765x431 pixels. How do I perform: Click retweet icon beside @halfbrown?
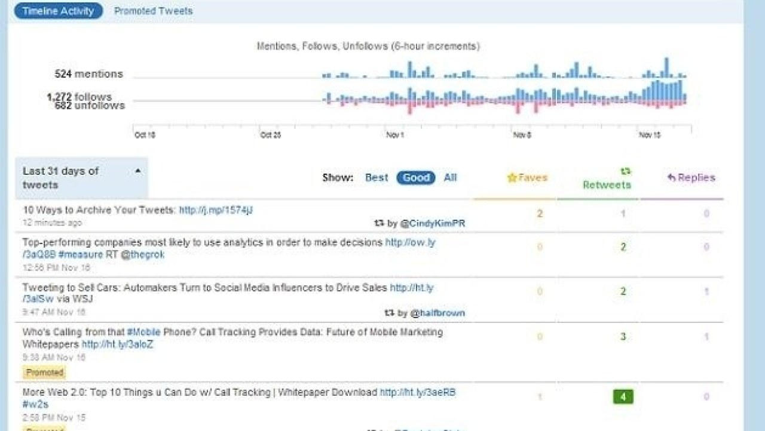pos(389,312)
